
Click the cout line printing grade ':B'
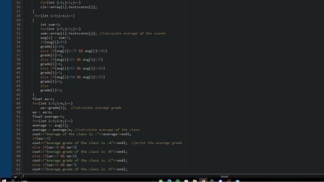pos(80,151)
